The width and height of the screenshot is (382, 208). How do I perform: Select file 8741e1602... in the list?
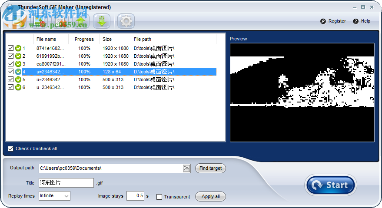pyautogui.click(x=50, y=48)
